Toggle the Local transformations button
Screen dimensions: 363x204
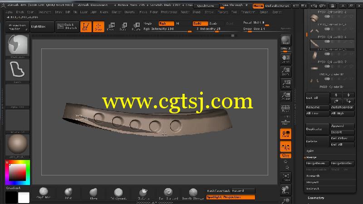(x=285, y=134)
